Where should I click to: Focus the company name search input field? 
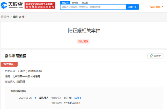coord(93,7)
